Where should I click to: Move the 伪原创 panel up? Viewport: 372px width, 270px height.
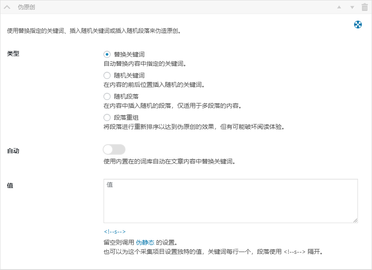coord(339,7)
